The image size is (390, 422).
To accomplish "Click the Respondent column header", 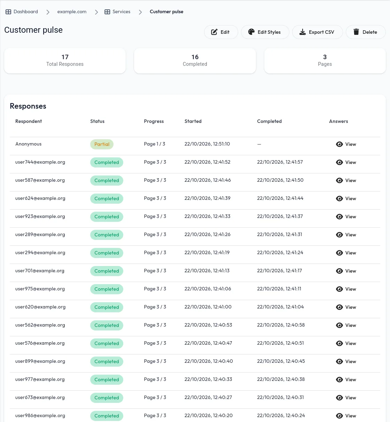I will 29,121.
